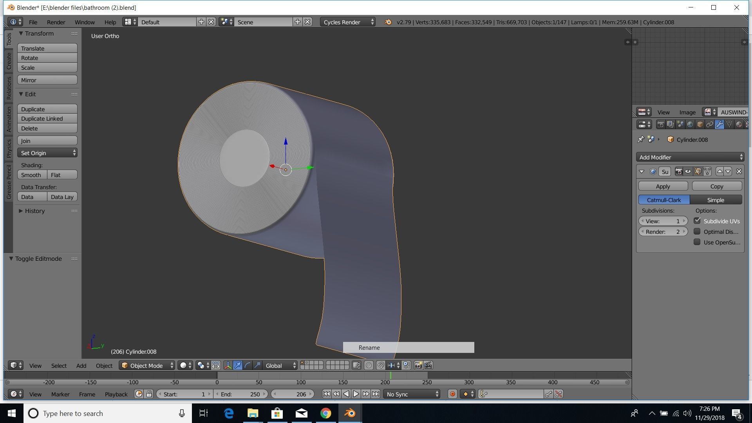Move the Subsurf modifier up with arrow
This screenshot has height=423, width=752.
coord(719,172)
